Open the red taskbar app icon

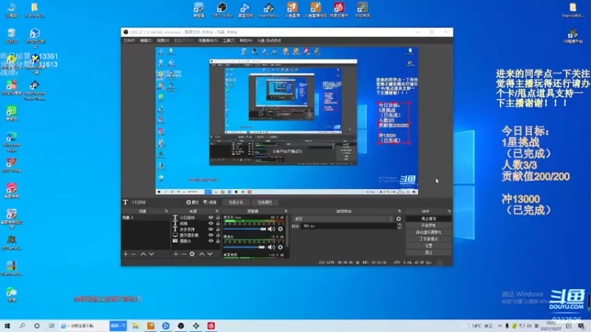(211, 326)
